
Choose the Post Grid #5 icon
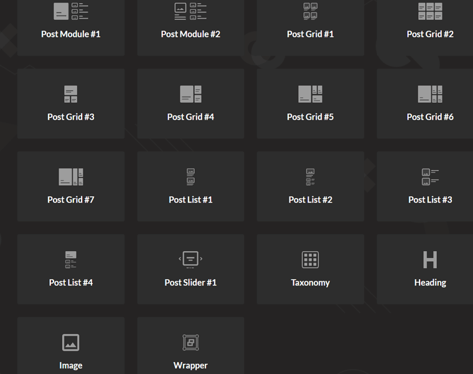coord(310,94)
